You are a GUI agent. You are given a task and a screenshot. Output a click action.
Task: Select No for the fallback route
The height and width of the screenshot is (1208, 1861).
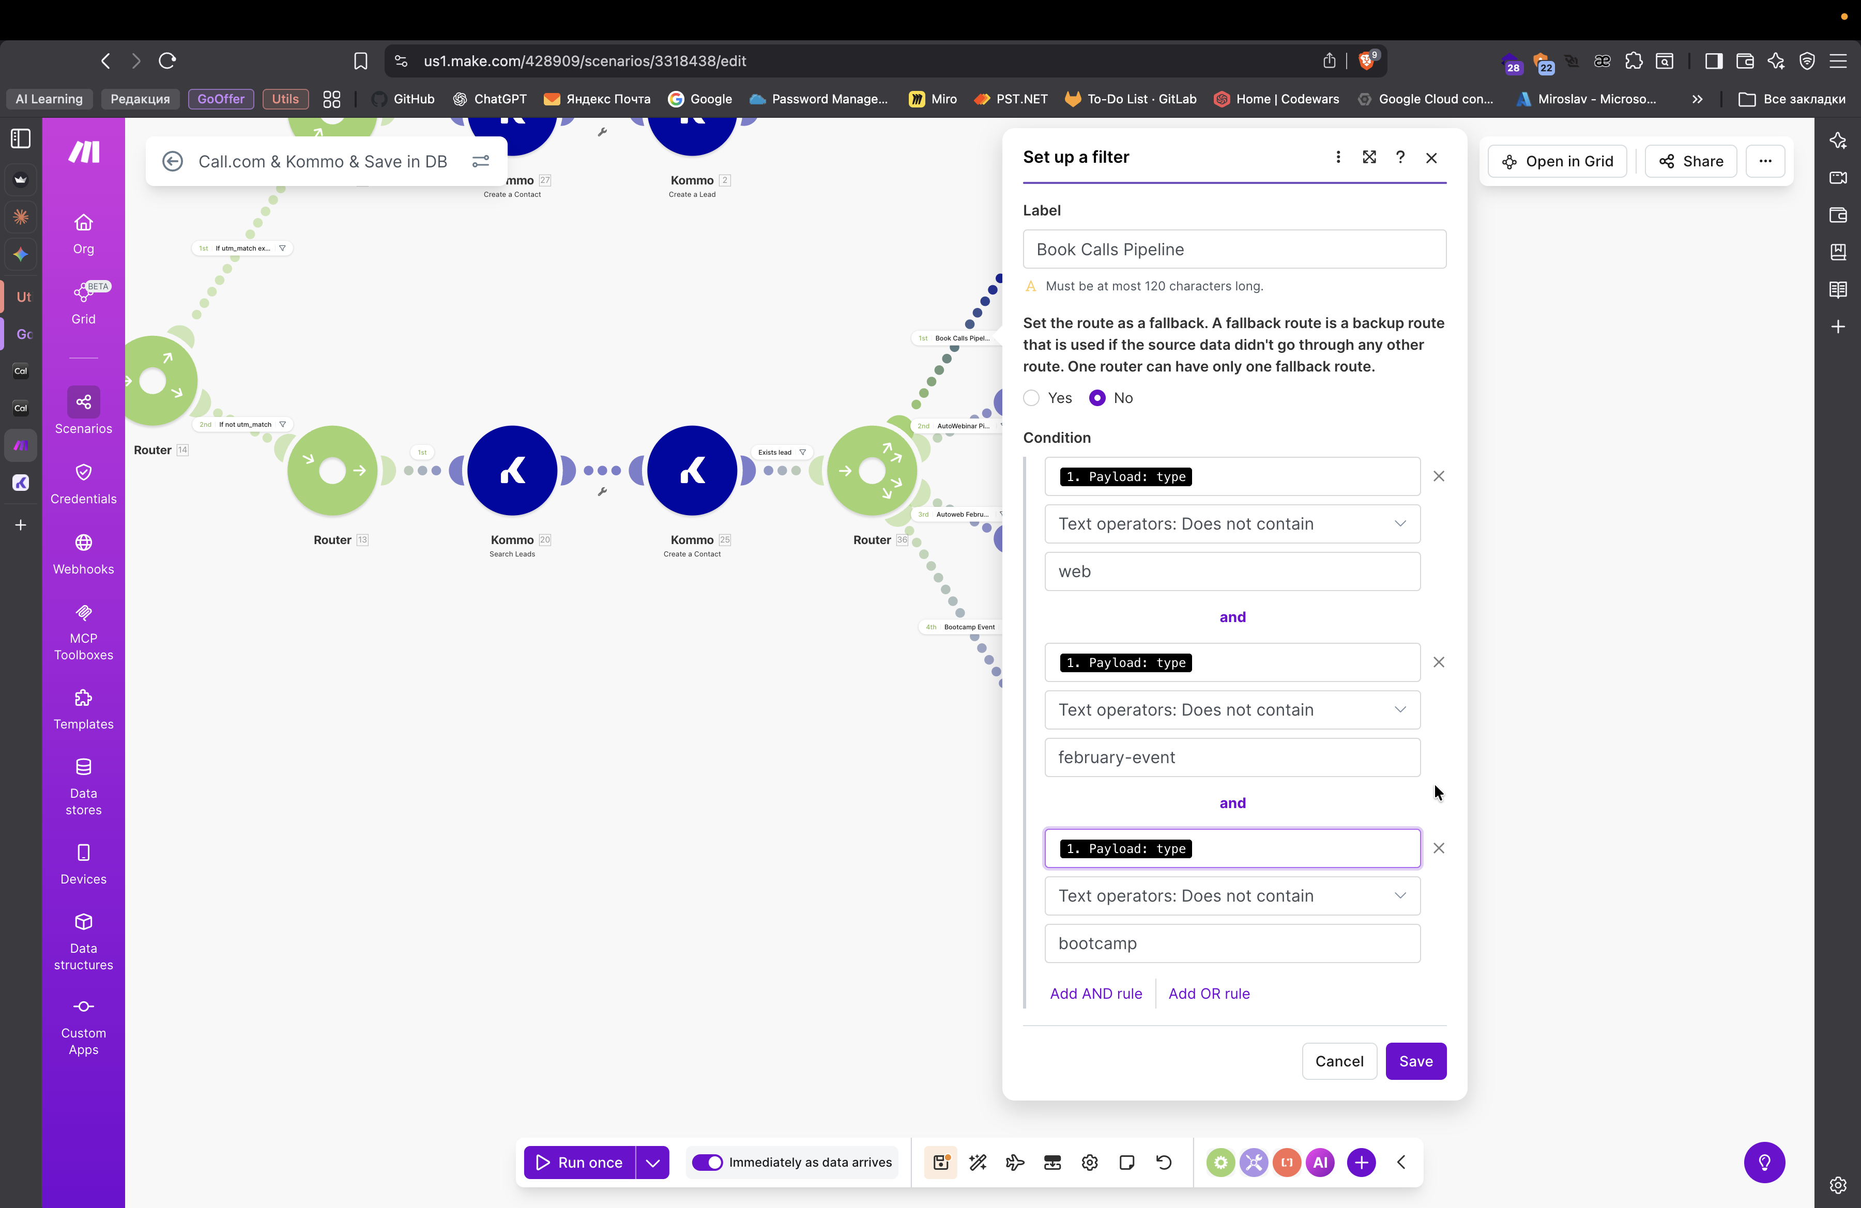pos(1097,398)
